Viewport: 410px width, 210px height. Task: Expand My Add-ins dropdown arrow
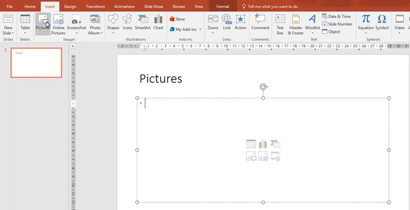click(201, 29)
